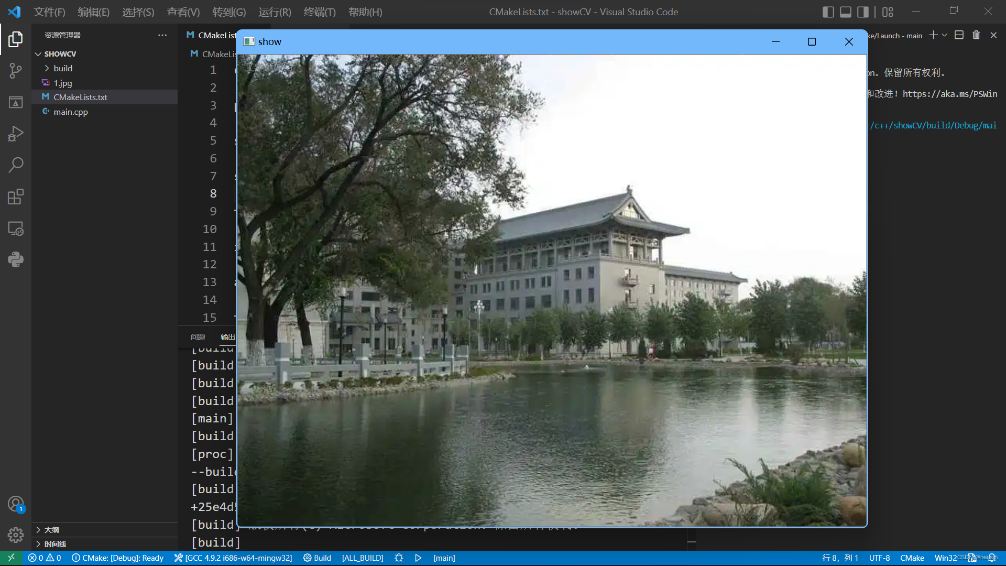Click the CMake debug bug icon
This screenshot has height=566, width=1006.
(399, 558)
